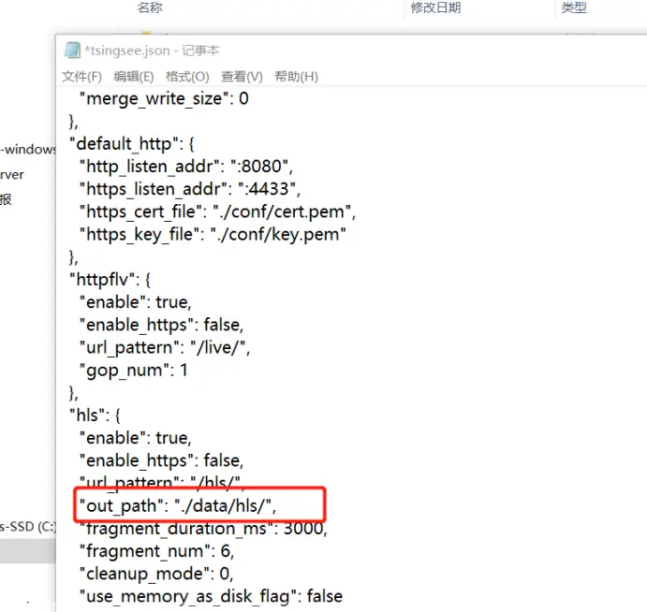The image size is (647, 612).
Task: Sort files by the 名称 column header
Action: [x=150, y=8]
